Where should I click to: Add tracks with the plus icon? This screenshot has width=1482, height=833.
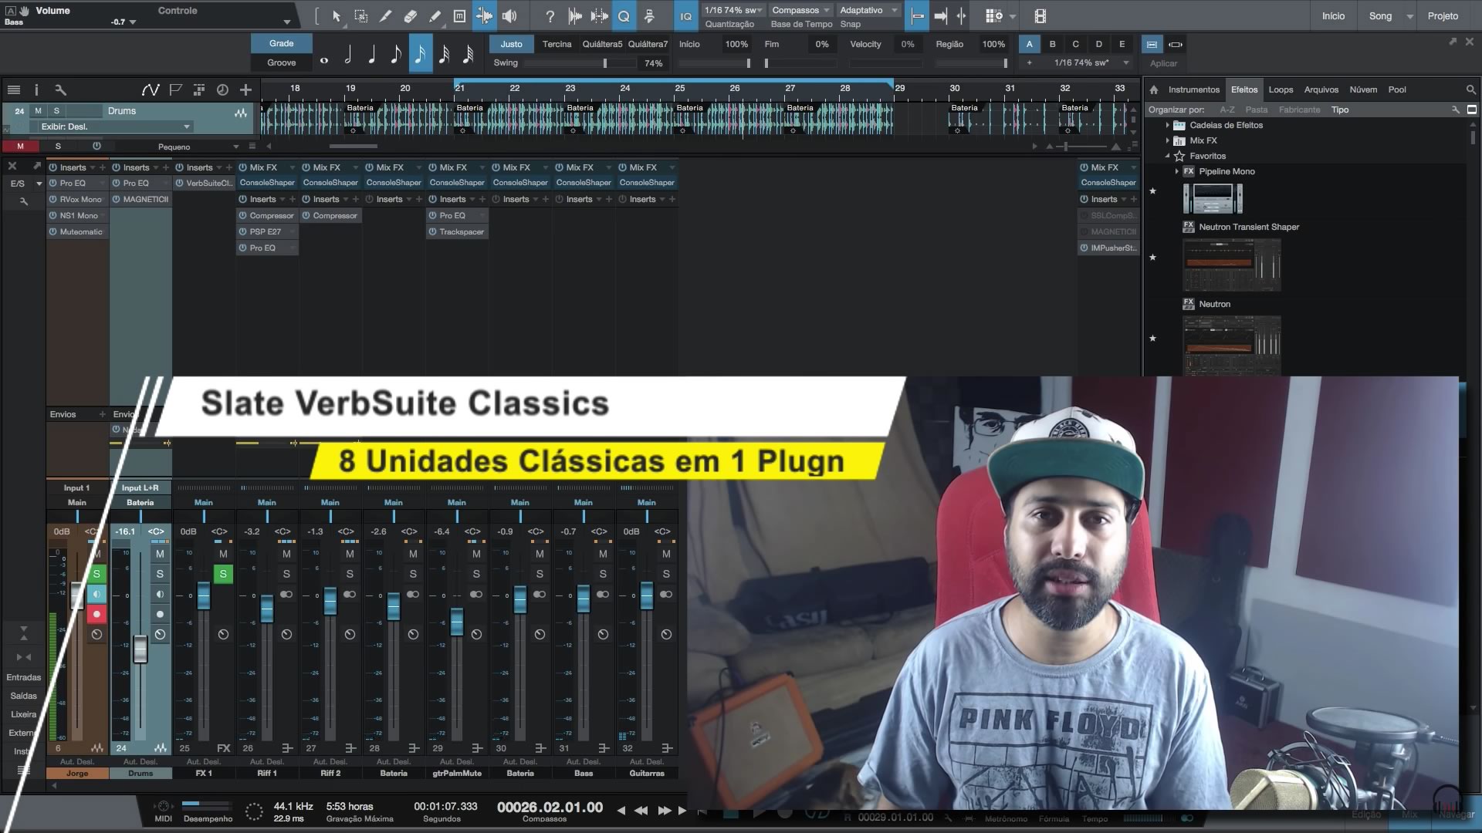[x=245, y=90]
